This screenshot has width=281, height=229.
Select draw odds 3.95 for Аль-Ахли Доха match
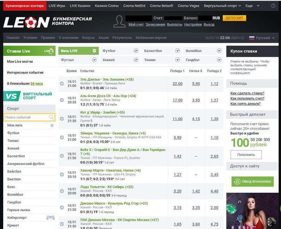(x=196, y=100)
